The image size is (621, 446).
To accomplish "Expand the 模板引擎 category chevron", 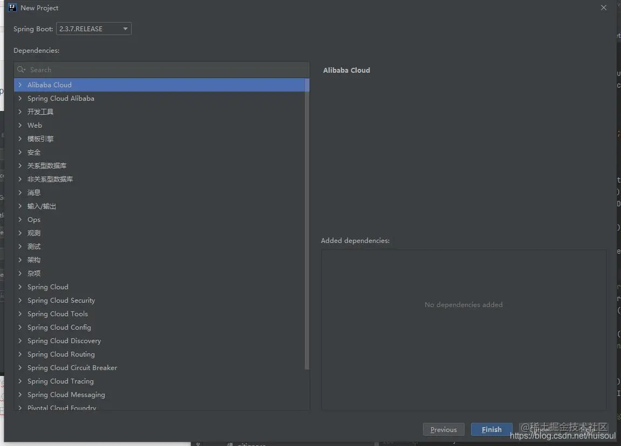I will pos(20,138).
